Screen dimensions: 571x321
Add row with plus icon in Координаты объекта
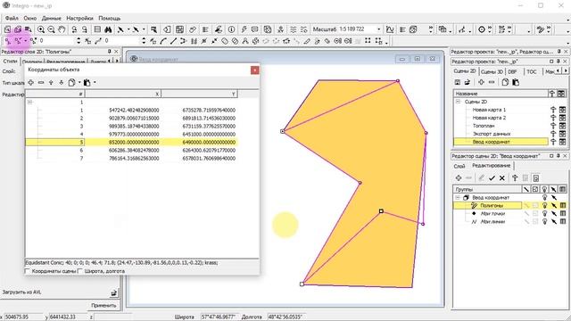[x=31, y=83]
